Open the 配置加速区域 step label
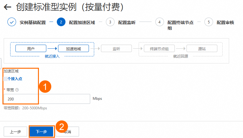The height and width of the screenshot is (138, 243). (x=82, y=22)
